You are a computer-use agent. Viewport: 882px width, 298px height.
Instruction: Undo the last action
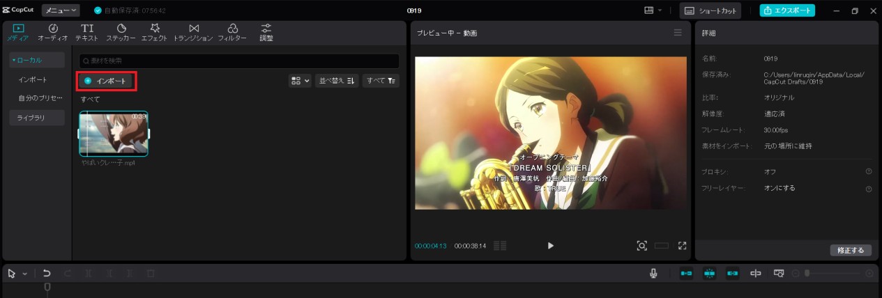point(47,274)
